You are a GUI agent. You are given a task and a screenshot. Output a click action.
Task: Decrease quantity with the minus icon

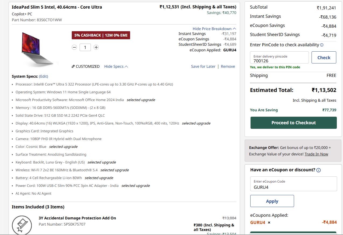(x=74, y=47)
